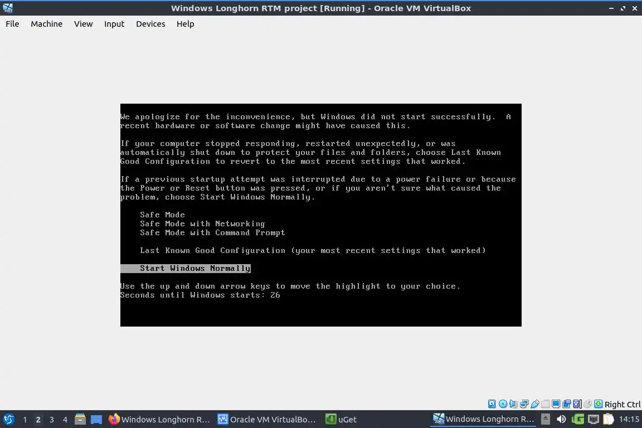Image resolution: width=642 pixels, height=428 pixels.
Task: Close the VirtualBox VM window
Action: coord(635,8)
